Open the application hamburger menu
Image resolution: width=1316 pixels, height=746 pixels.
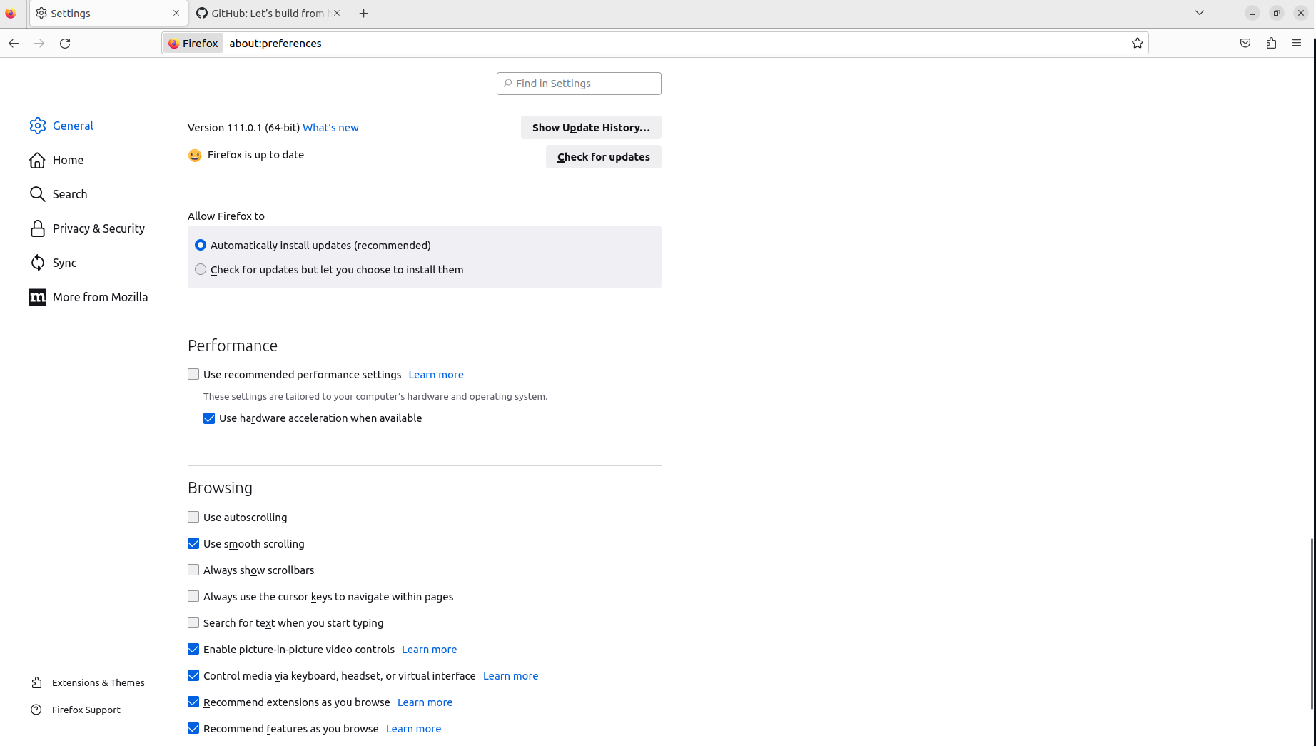click(1297, 43)
